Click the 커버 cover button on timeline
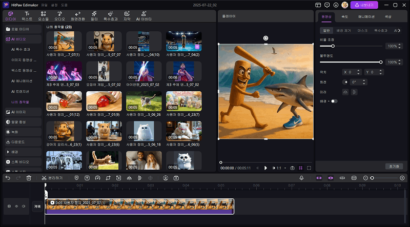The height and width of the screenshot is (227, 410). (37, 207)
